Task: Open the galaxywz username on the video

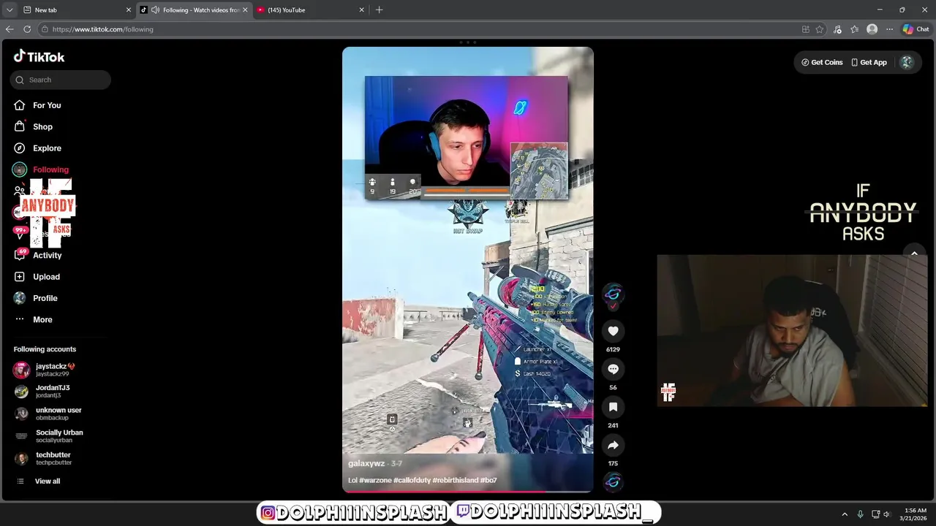Action: pyautogui.click(x=366, y=463)
